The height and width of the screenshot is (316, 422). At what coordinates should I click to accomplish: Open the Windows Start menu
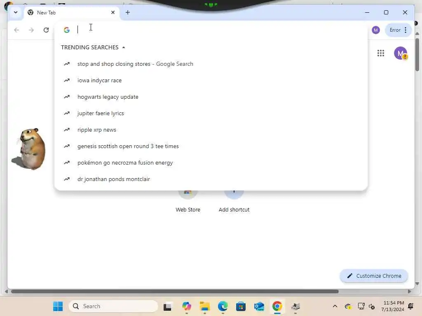click(58, 306)
